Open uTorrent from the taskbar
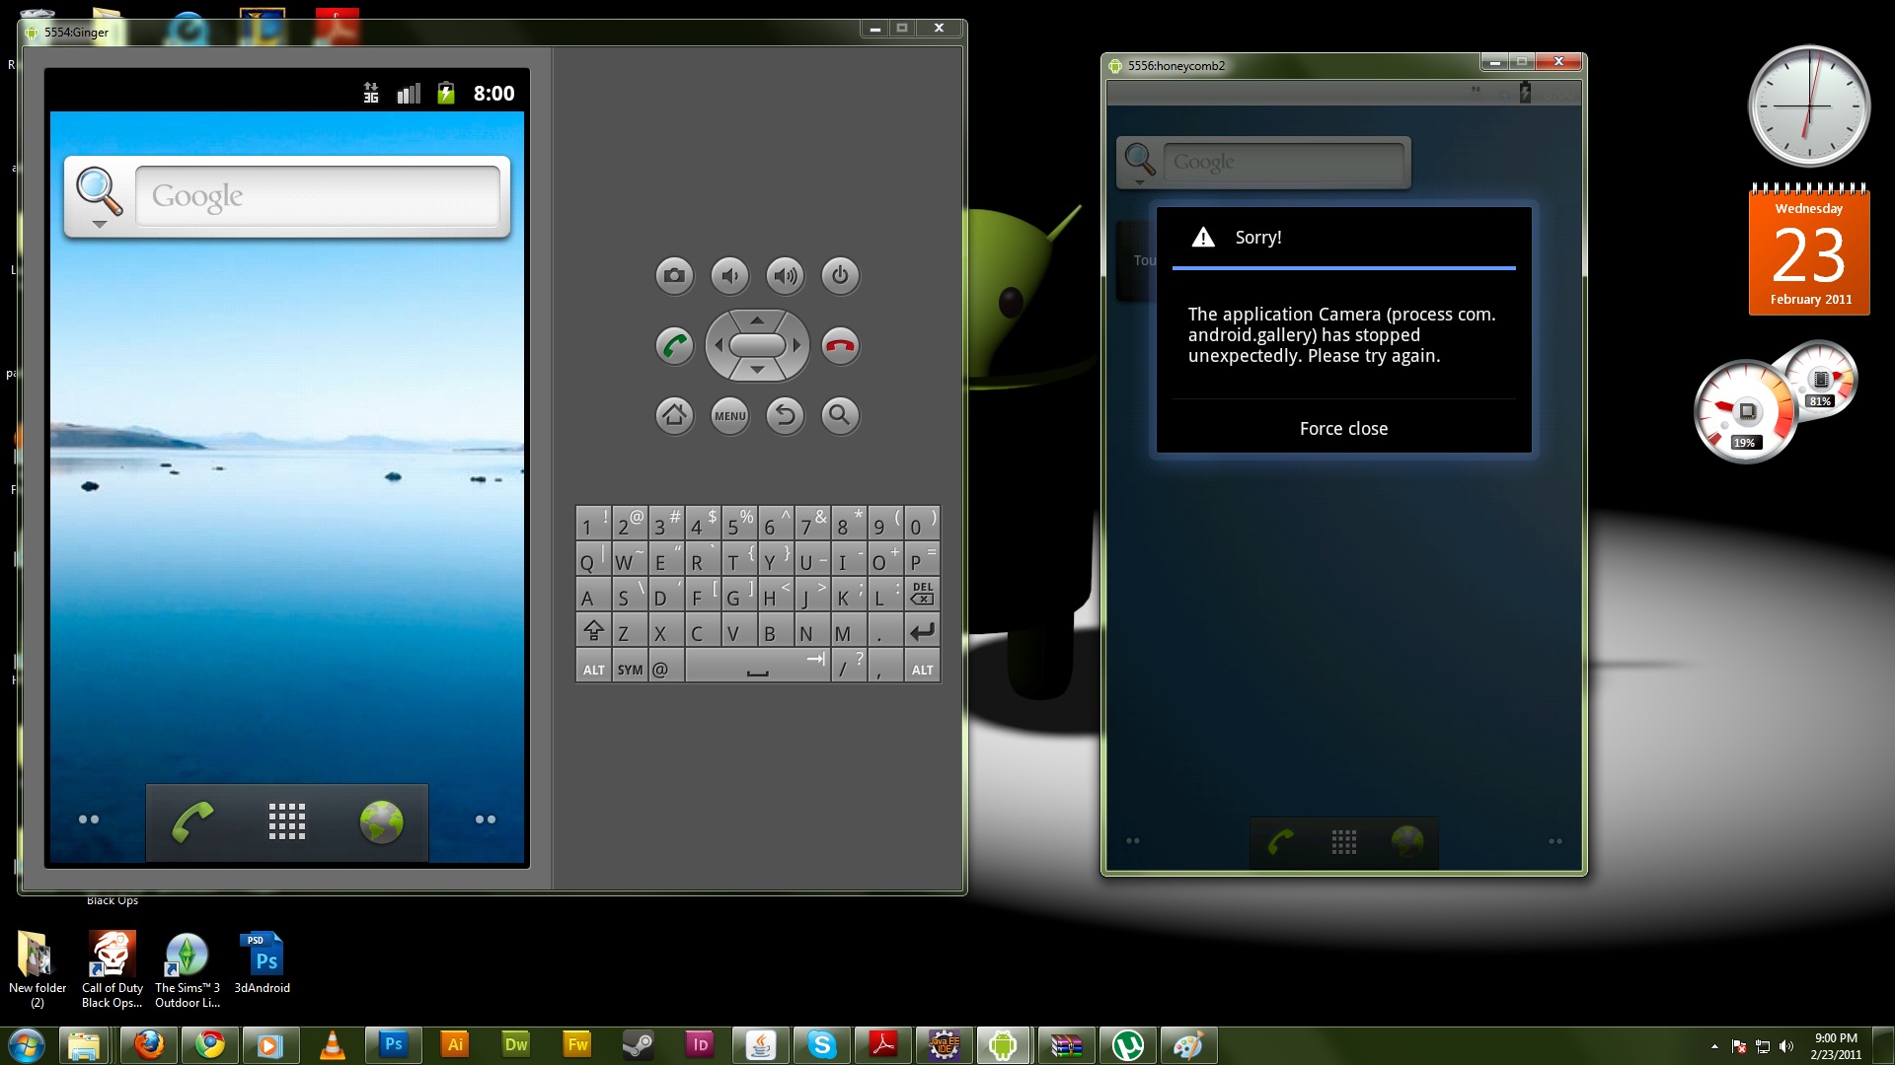 pos(1128,1044)
